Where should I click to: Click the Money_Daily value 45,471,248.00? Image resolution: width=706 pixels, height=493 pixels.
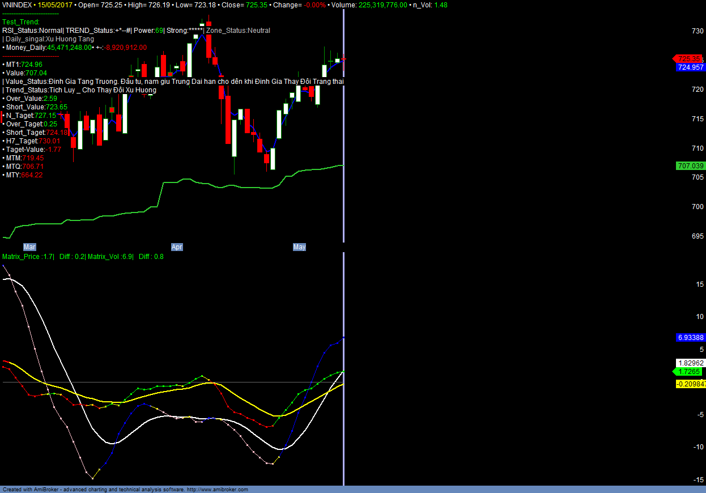tap(69, 48)
